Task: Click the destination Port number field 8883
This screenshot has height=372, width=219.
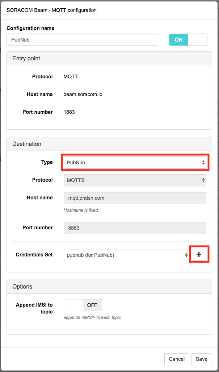Action: click(x=135, y=228)
